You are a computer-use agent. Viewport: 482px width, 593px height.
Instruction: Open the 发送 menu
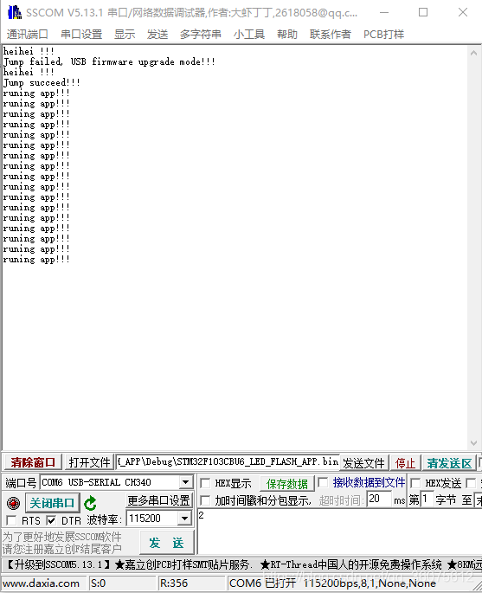click(x=157, y=35)
